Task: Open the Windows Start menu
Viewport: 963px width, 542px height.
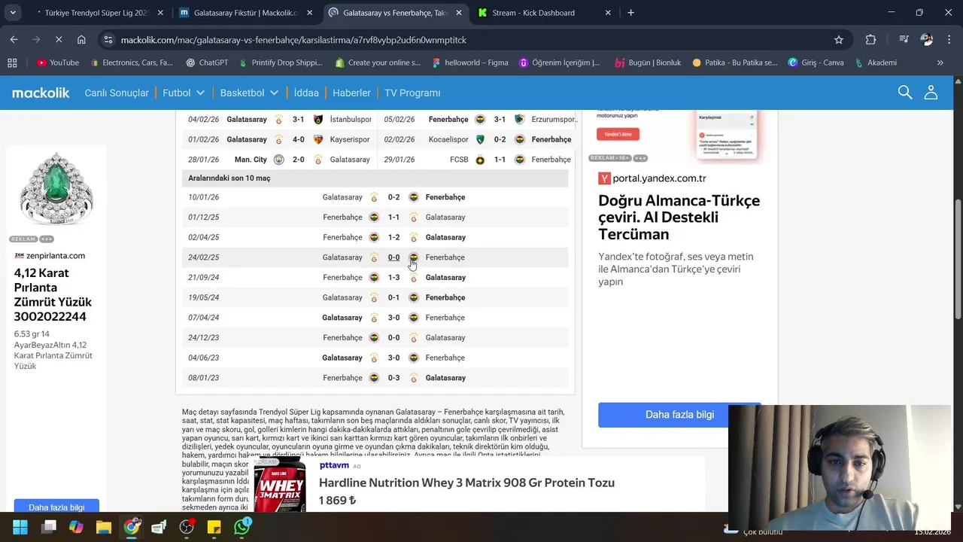Action: click(x=20, y=527)
